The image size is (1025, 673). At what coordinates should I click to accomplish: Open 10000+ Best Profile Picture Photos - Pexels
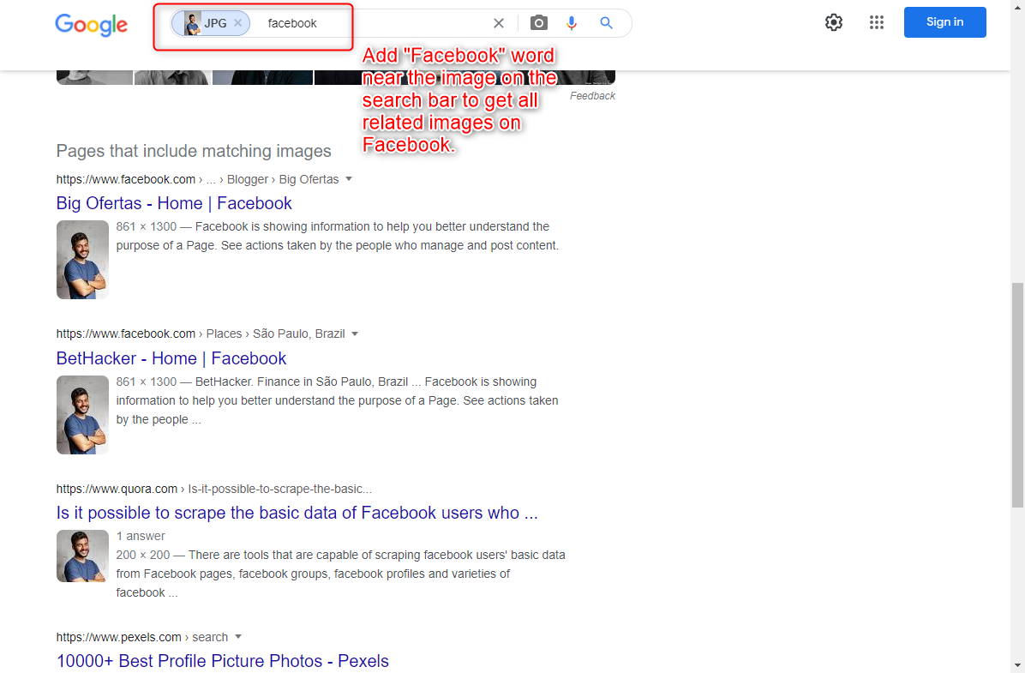(x=222, y=661)
